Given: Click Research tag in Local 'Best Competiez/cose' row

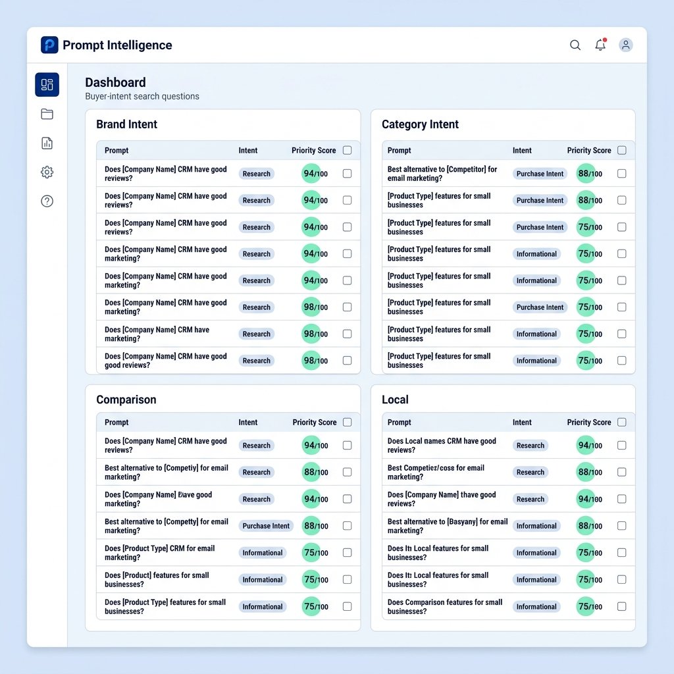Looking at the screenshot, I should pyautogui.click(x=531, y=472).
